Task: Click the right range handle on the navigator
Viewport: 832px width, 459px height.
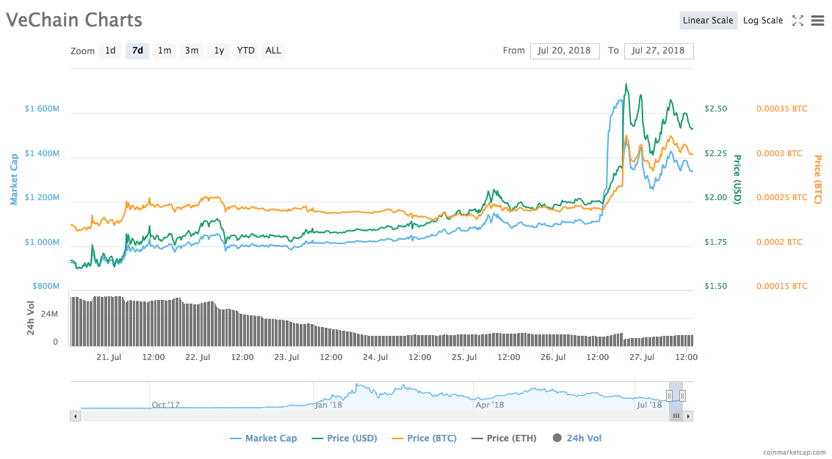Action: pyautogui.click(x=681, y=394)
